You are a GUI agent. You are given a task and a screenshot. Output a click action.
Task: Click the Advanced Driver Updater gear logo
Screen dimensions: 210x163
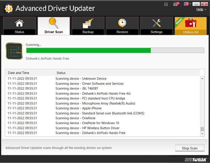(8, 8)
